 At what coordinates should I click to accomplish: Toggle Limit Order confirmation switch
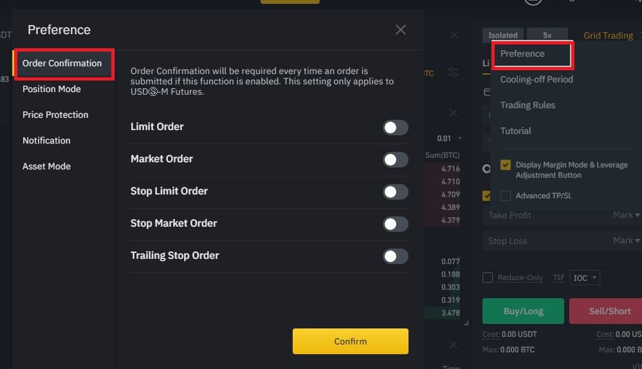pyautogui.click(x=395, y=128)
